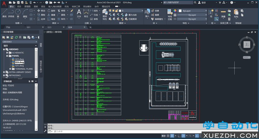The image size is (259, 139).
Task: Click the Table (表格) tool
Action: tap(94, 19)
